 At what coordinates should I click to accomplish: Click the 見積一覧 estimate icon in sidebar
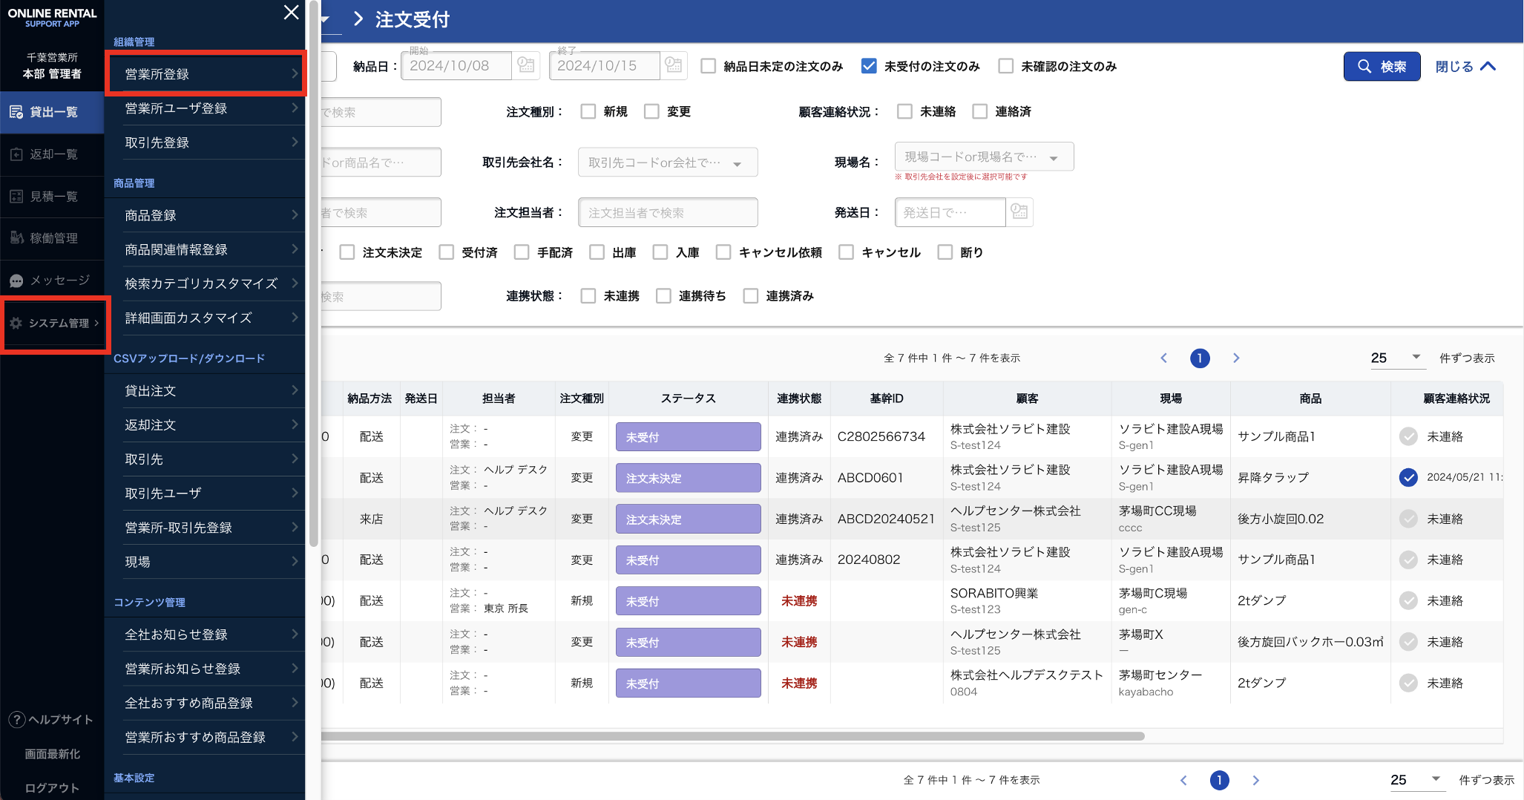click(x=16, y=197)
